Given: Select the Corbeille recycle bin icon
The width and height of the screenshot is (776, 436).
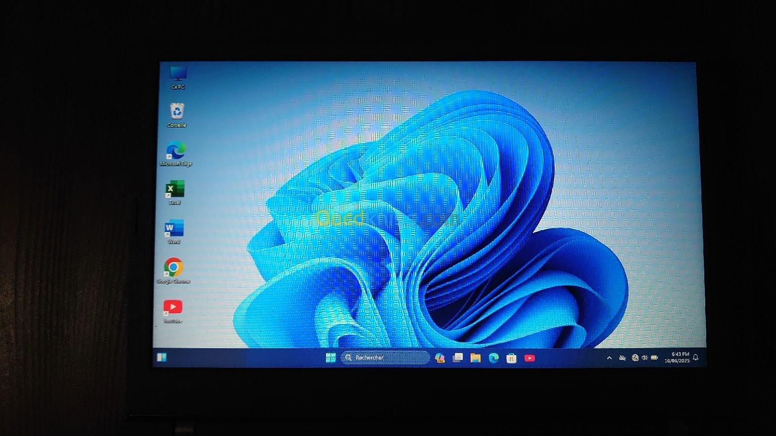Looking at the screenshot, I should [x=177, y=112].
